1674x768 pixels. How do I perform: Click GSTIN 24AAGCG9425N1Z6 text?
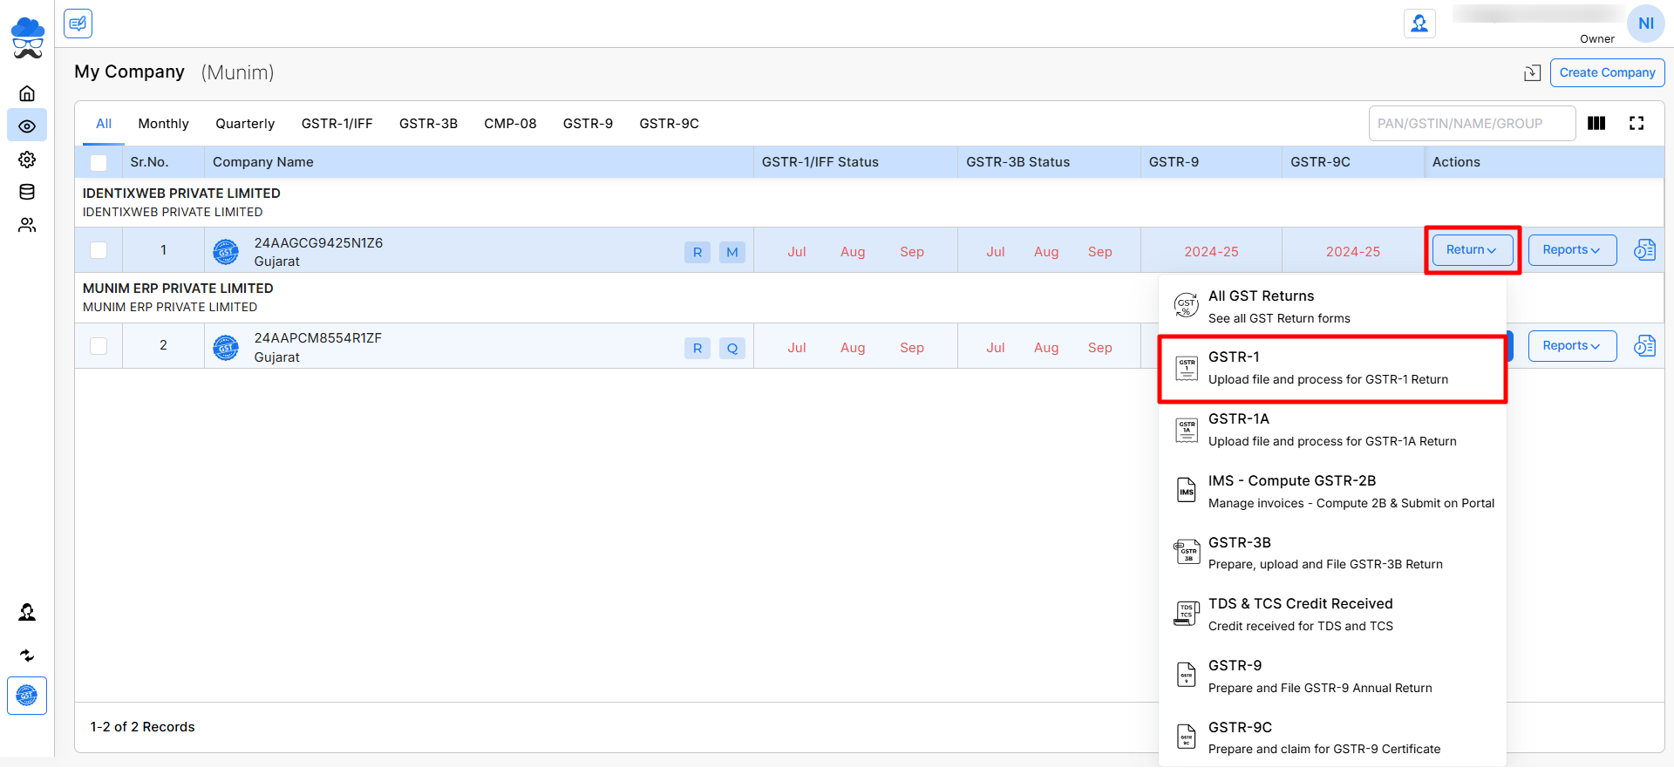[318, 243]
